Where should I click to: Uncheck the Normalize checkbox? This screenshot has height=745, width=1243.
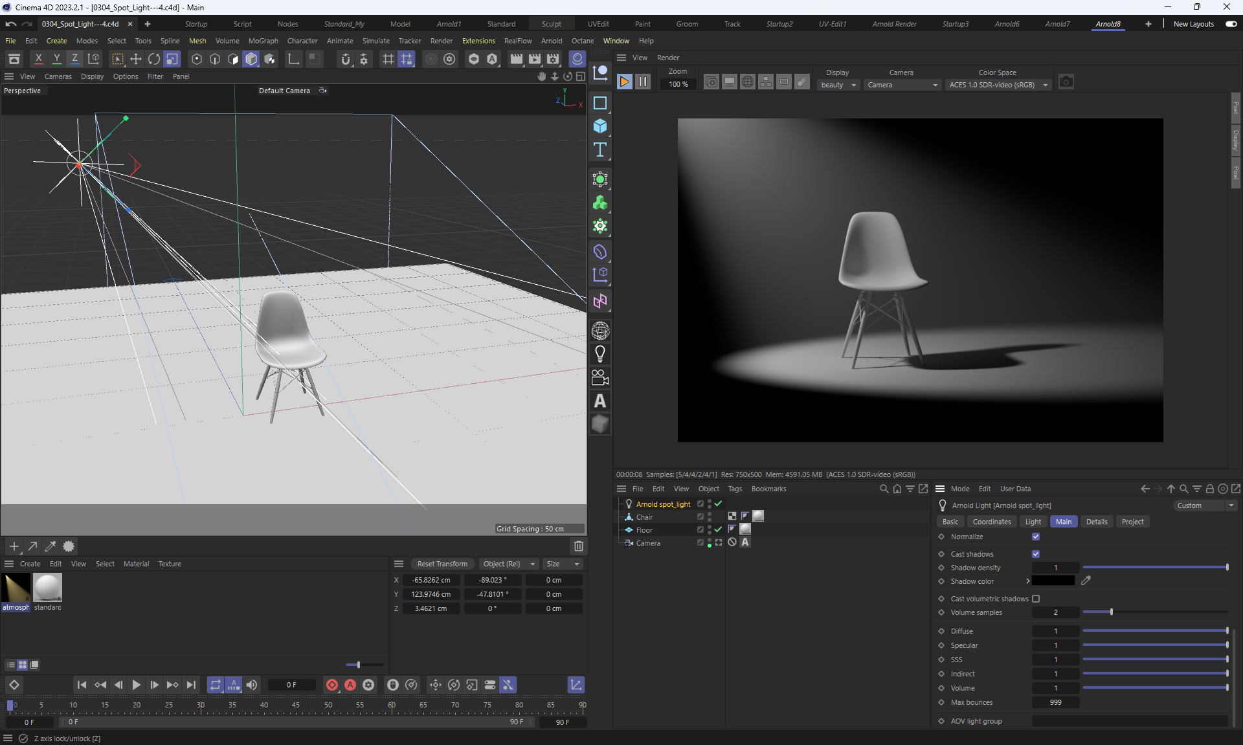[1036, 537]
